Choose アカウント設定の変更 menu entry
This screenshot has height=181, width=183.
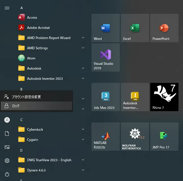click(x=36, y=97)
